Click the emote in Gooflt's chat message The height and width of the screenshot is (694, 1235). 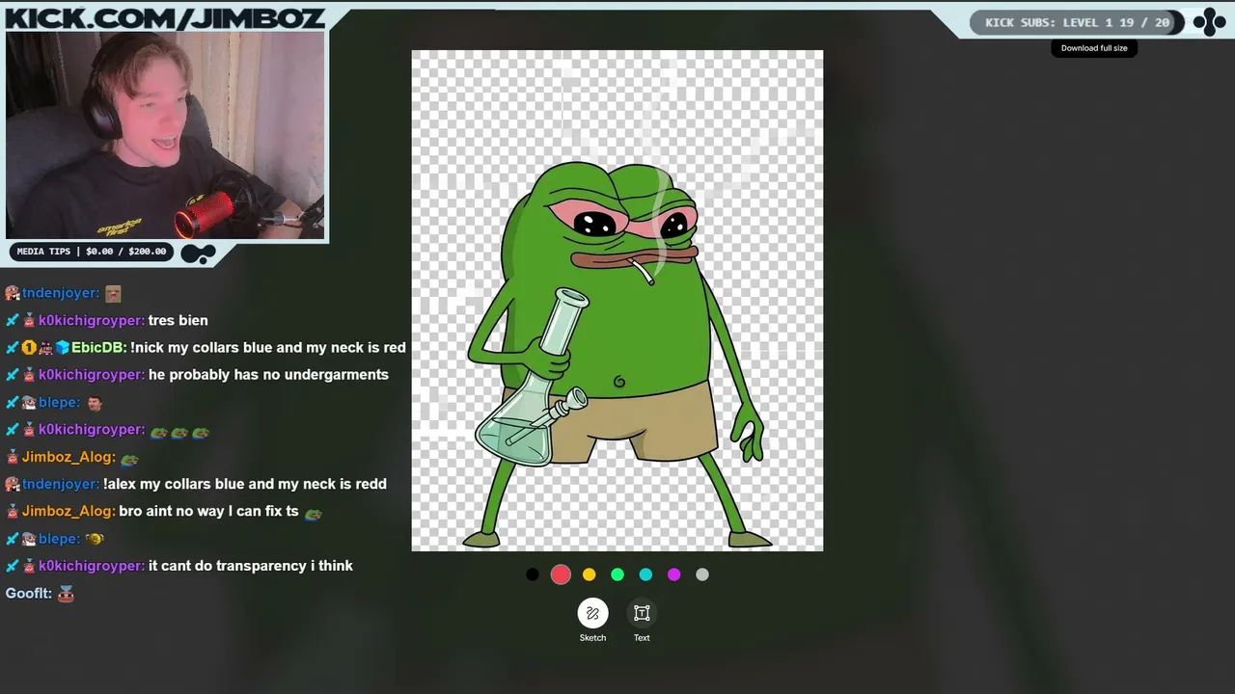coord(66,594)
